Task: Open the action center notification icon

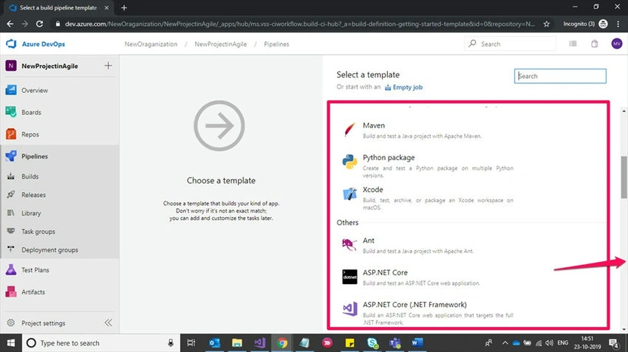Action: pos(613,343)
